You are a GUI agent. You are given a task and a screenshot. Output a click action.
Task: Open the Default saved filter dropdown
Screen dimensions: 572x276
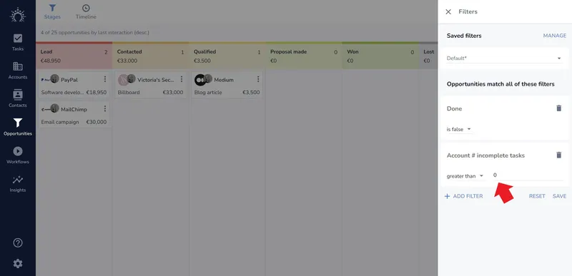(x=504, y=58)
